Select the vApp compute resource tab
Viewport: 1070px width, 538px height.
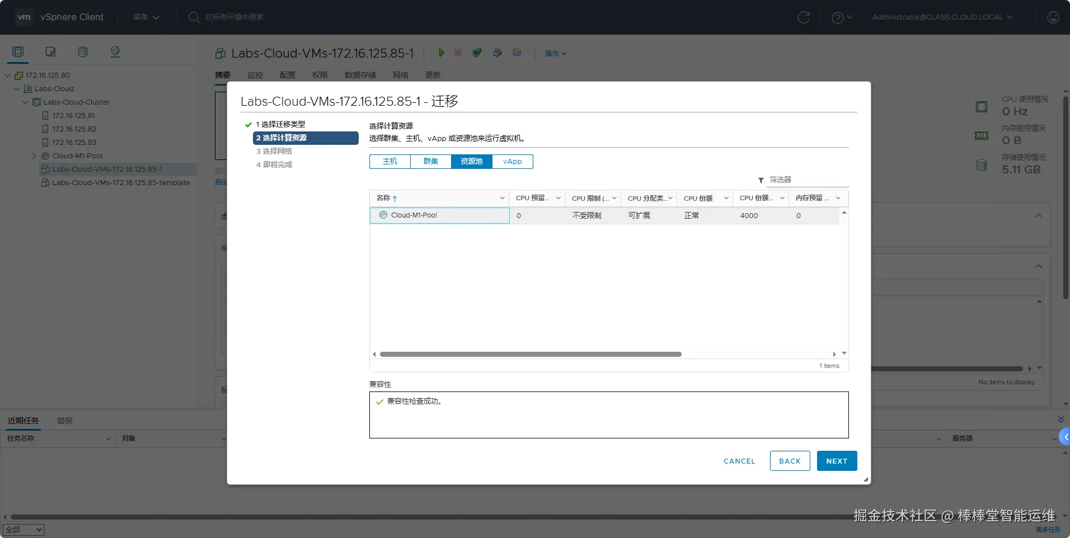coord(513,162)
